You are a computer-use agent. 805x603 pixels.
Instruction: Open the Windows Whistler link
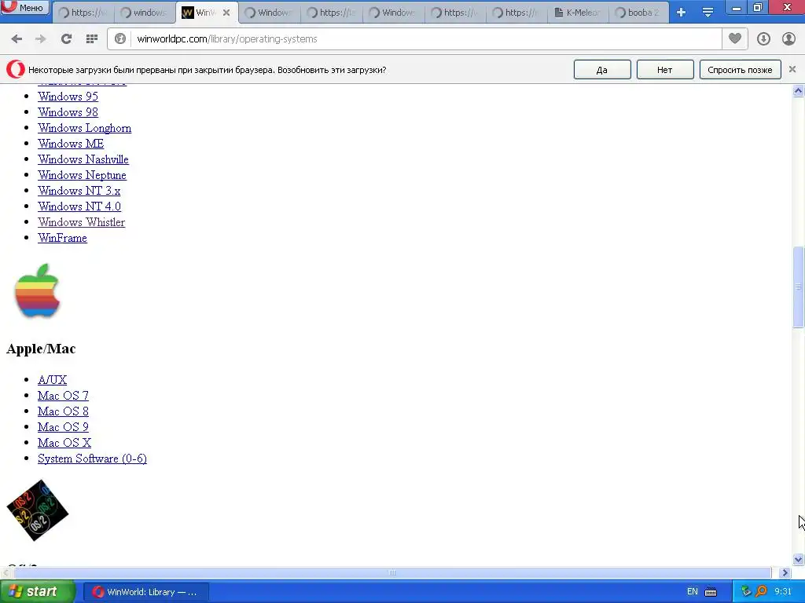81,222
